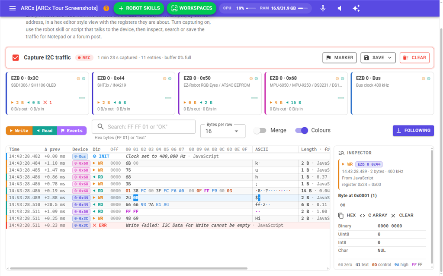Toggle the Events filter
The image size is (443, 276).
coord(72,131)
